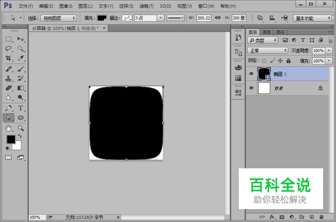This screenshot has height=222, width=336.
Task: Pick the History Brush tool
Action: 21,78
